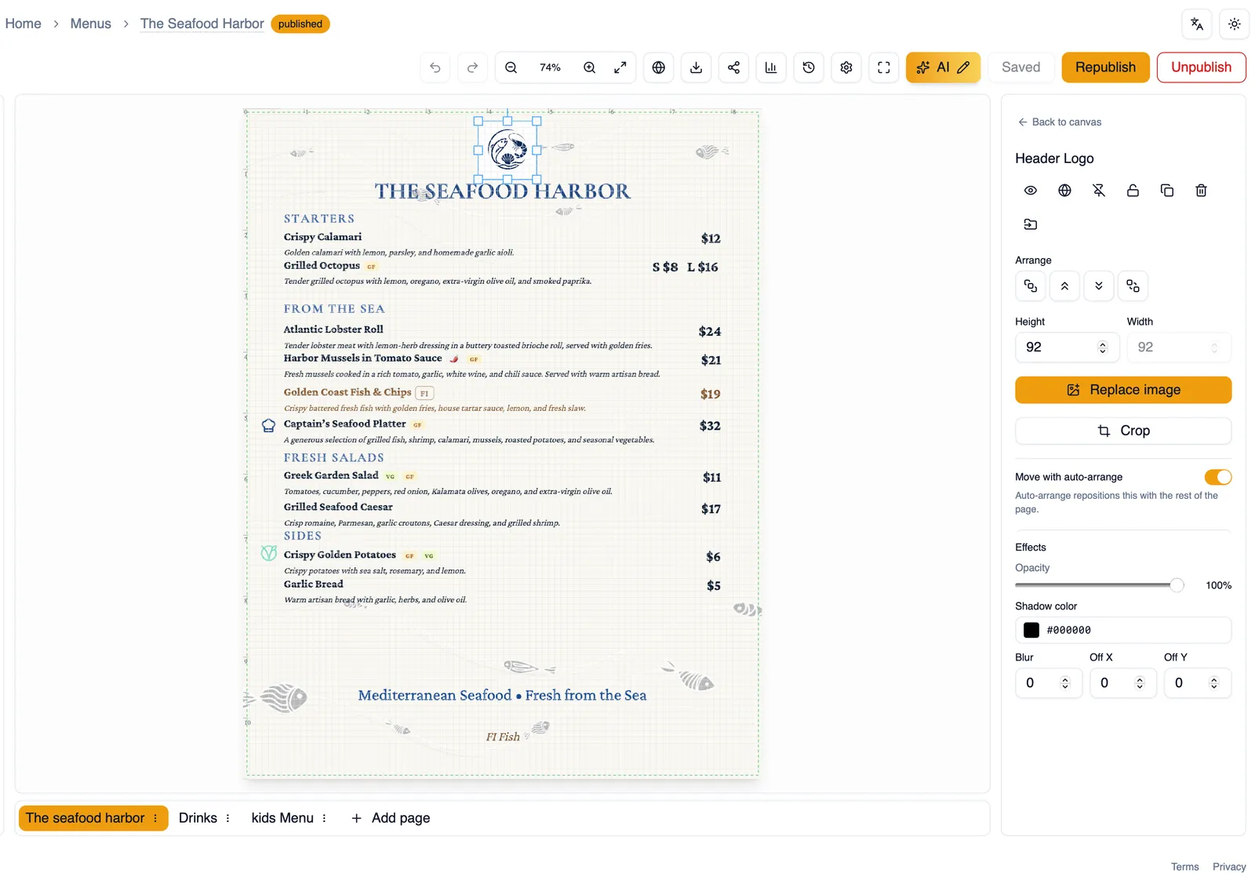
Task: Click the redo arrow icon
Action: (472, 67)
